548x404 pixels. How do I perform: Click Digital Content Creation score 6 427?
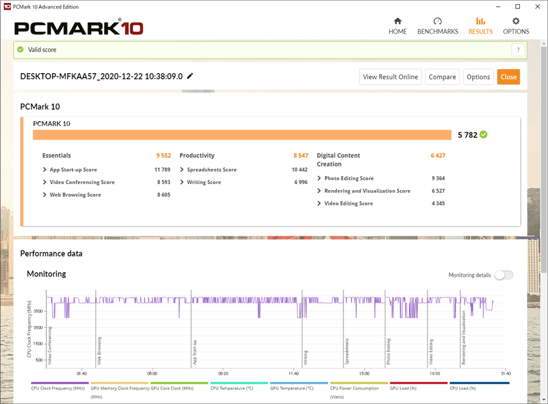(438, 155)
